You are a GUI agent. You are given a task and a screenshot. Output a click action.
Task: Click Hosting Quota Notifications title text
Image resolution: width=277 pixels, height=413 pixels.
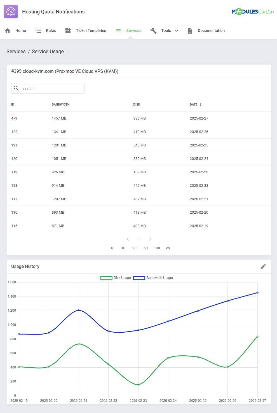53,12
